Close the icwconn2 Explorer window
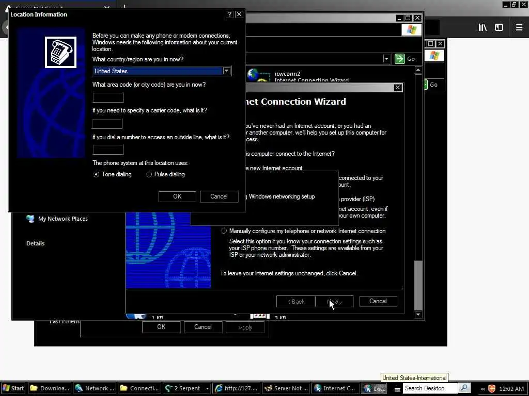The image size is (529, 396). click(417, 18)
